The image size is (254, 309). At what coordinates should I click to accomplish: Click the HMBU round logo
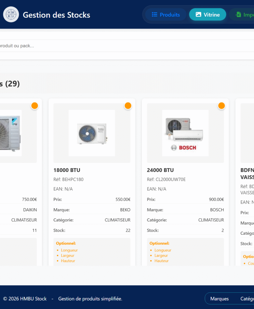pos(11,14)
